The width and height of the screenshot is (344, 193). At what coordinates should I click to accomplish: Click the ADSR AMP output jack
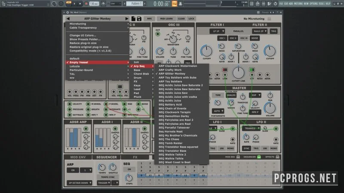tap(86, 129)
